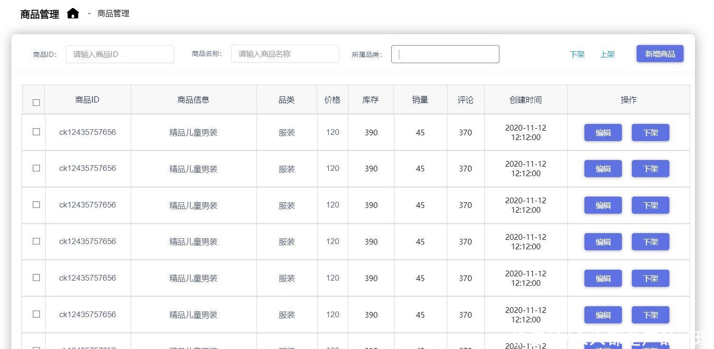This screenshot has height=349, width=714.
Task: Click 下架 button on the fifth row
Action: click(650, 278)
